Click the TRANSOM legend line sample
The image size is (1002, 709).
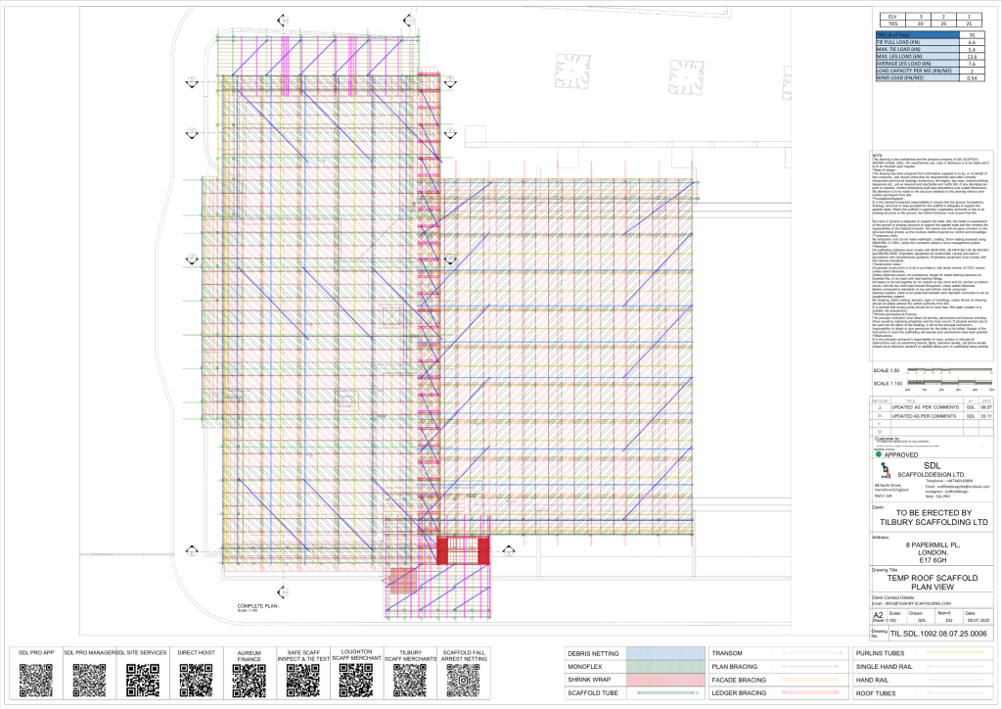[x=811, y=653]
